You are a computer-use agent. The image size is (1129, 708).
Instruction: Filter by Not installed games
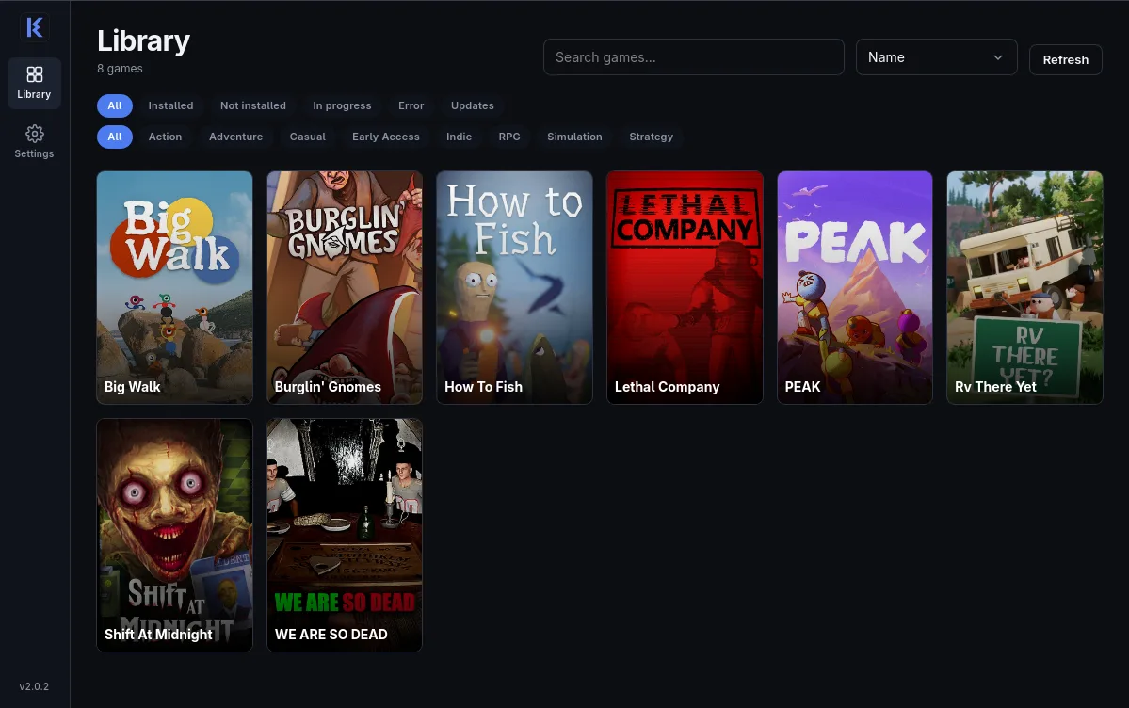(x=252, y=105)
